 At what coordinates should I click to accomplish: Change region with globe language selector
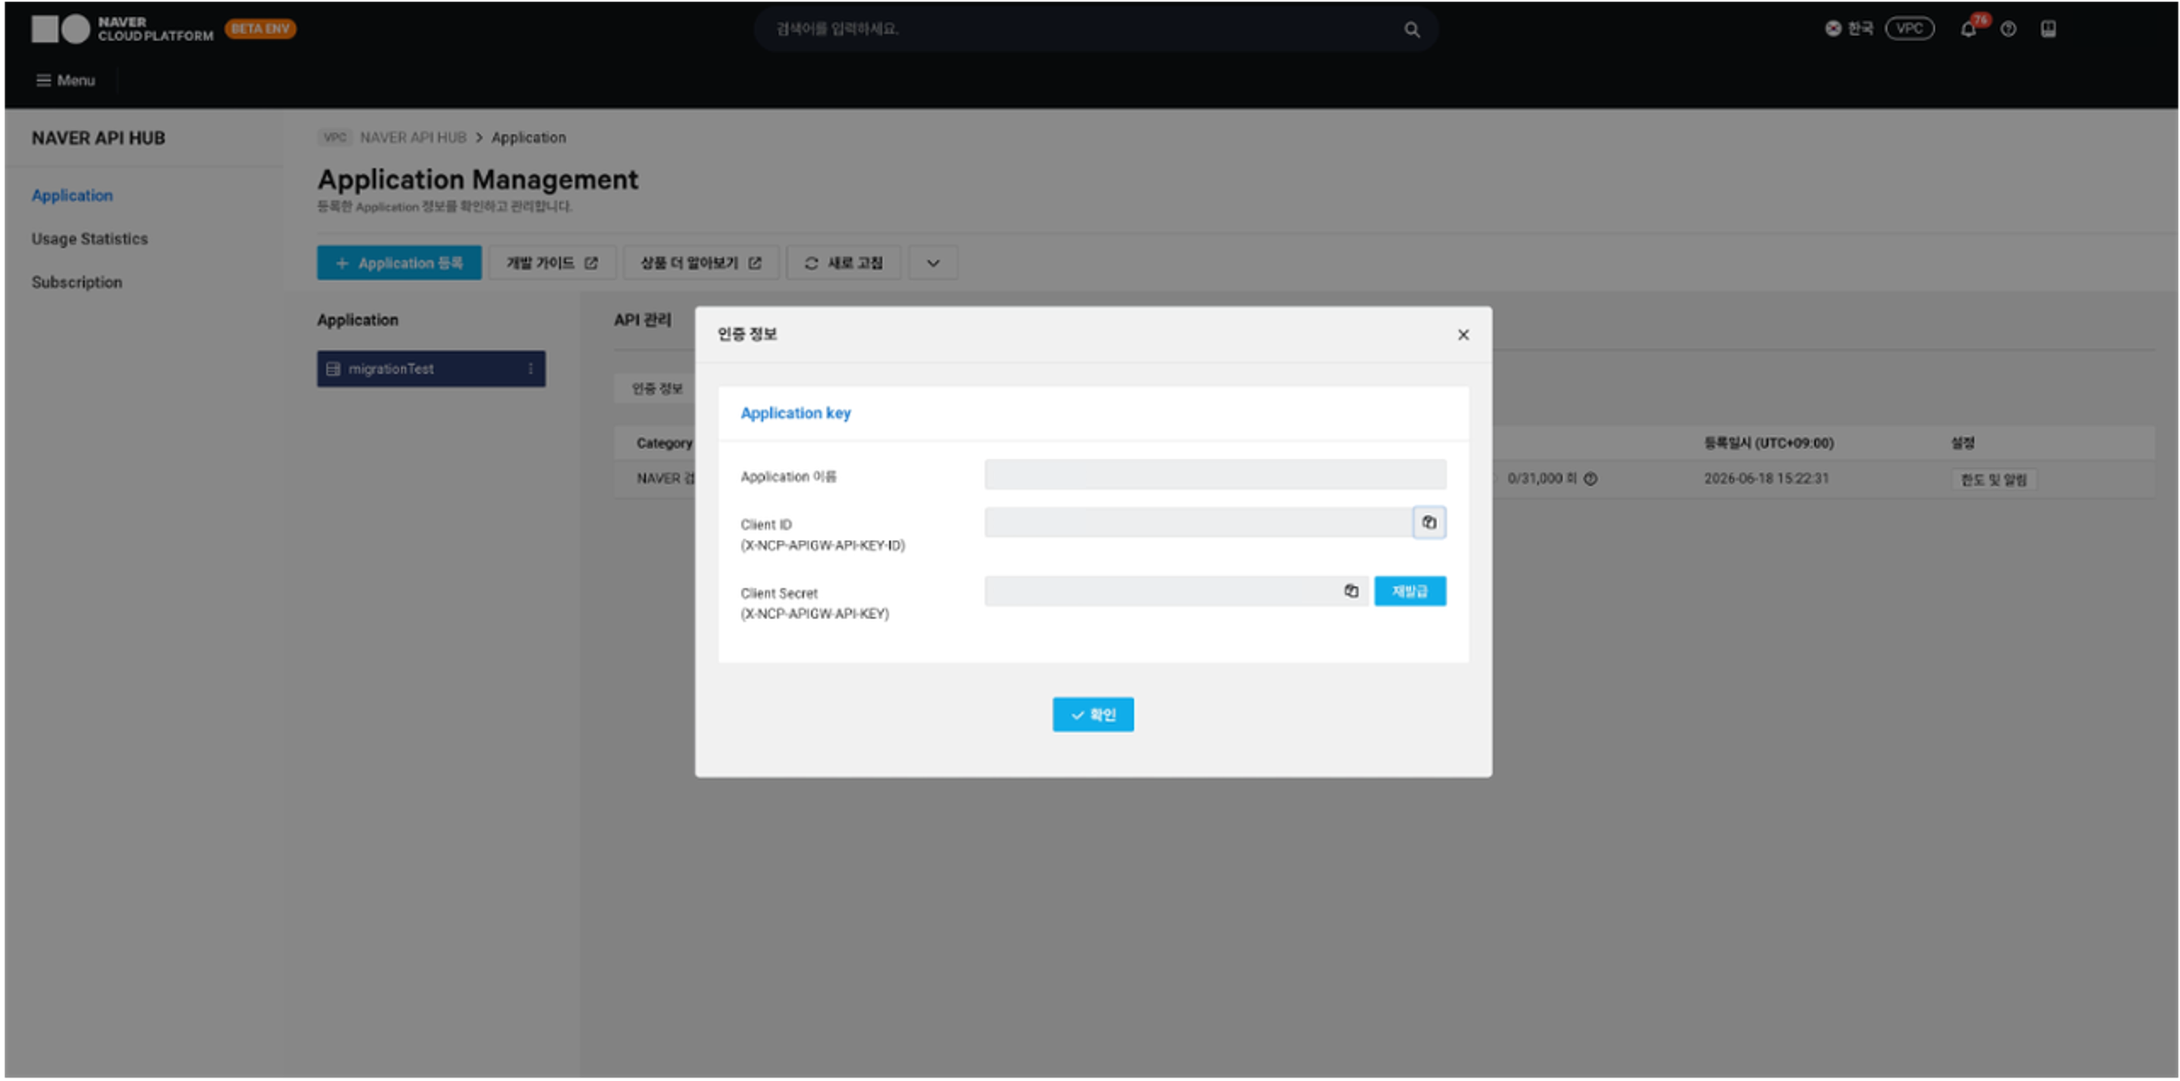[1849, 29]
